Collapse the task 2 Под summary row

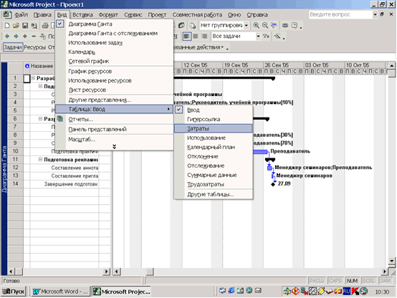click(x=40, y=86)
